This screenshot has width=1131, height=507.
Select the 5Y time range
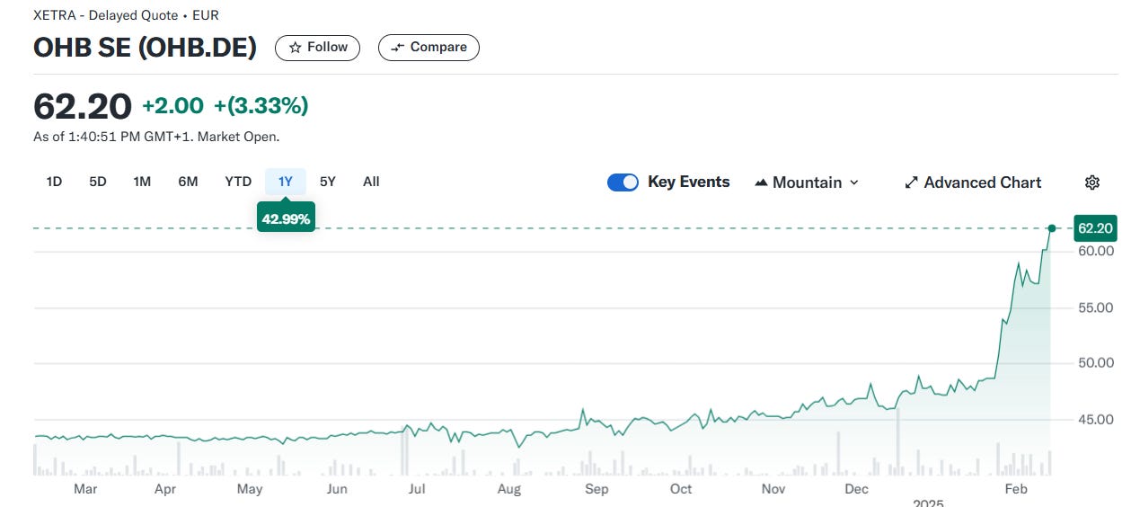328,182
